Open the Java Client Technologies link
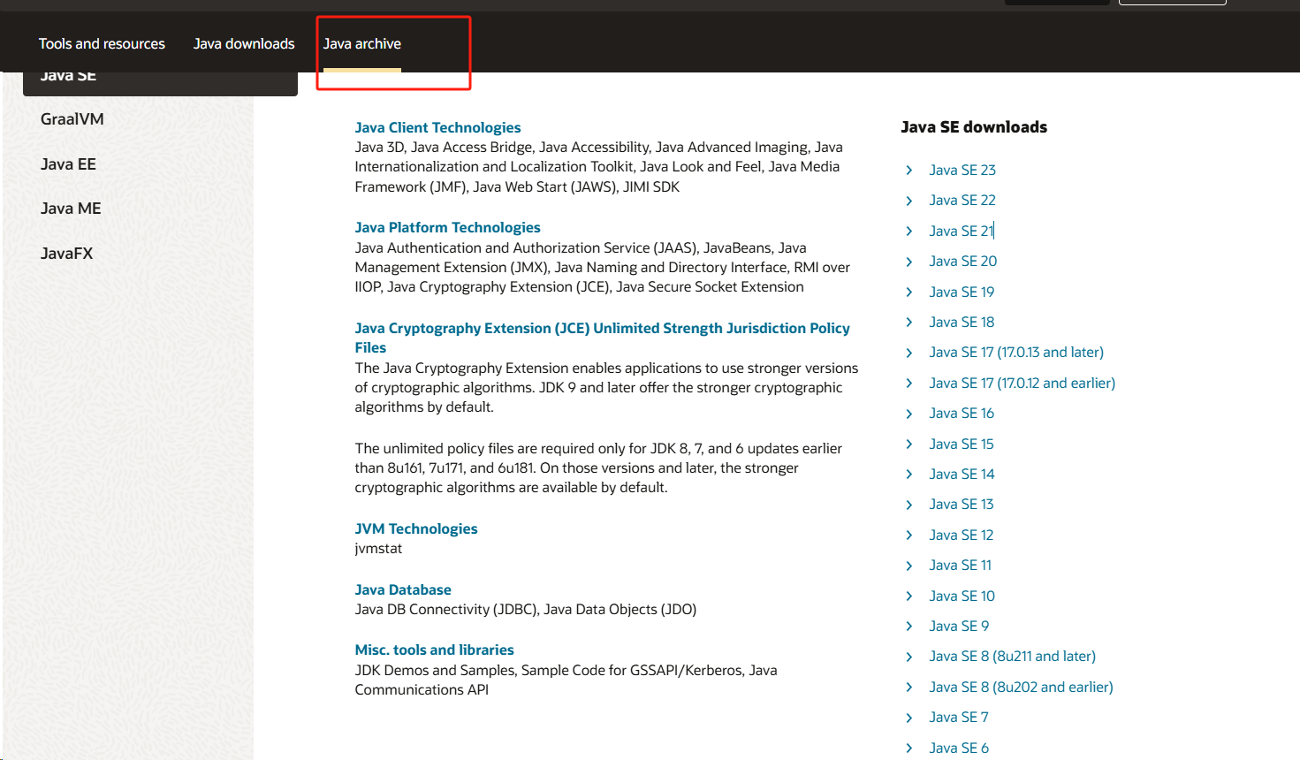 437,127
